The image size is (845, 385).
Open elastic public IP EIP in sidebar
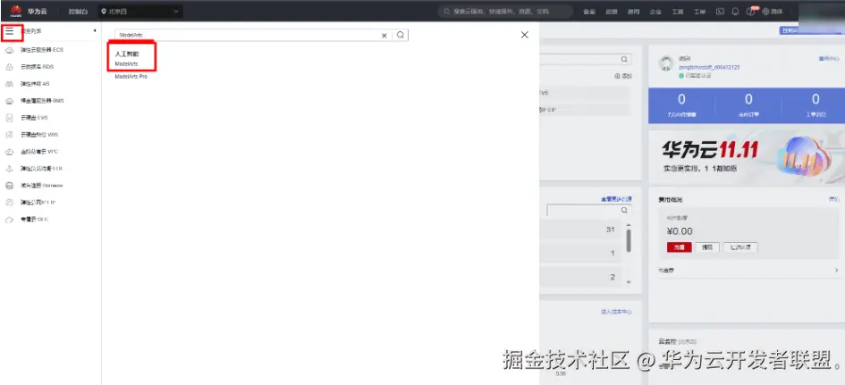point(38,203)
